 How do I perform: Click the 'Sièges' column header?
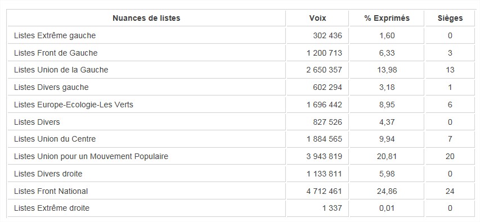pos(450,18)
